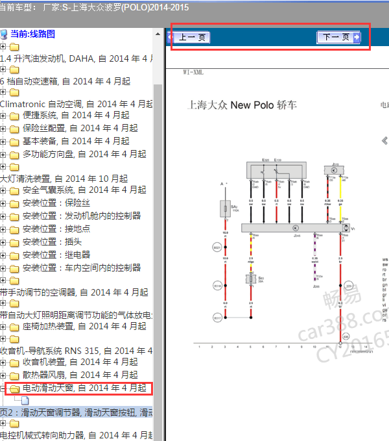Open folder icon of 安装位置：发动机舱内的控制器
Image resolution: width=389 pixels, height=441 pixels.
coord(14,216)
